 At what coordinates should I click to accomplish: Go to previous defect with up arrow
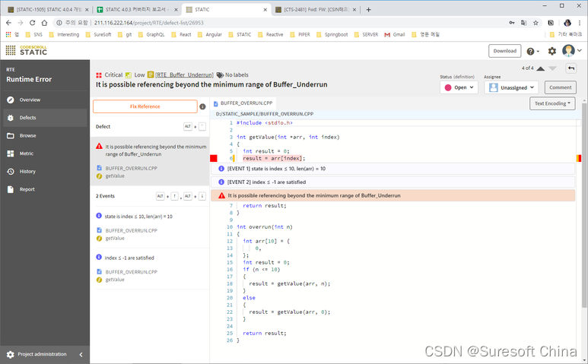tap(540, 68)
